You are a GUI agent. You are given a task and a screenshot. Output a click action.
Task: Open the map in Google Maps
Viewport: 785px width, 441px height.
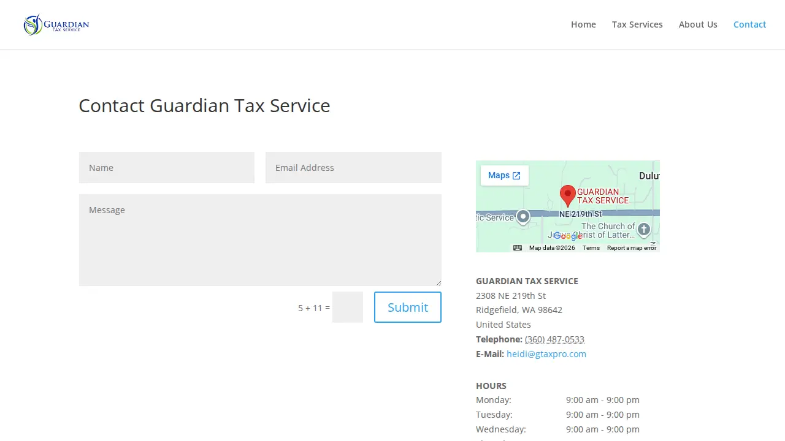[504, 176]
